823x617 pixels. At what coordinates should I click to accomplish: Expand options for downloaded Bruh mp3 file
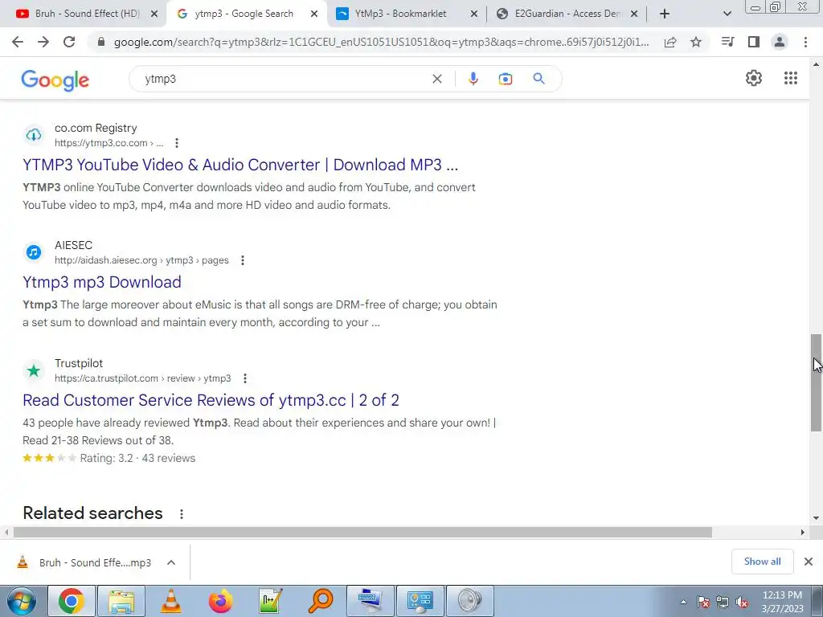pos(171,562)
